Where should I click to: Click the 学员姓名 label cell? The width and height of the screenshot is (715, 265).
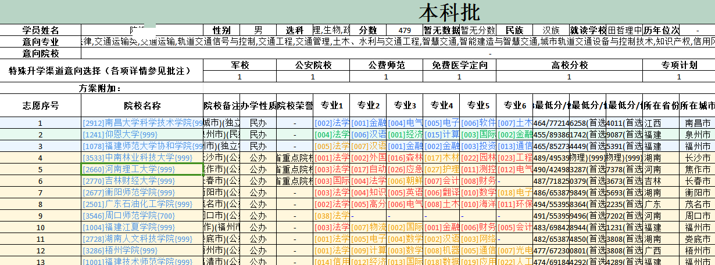[x=41, y=30]
